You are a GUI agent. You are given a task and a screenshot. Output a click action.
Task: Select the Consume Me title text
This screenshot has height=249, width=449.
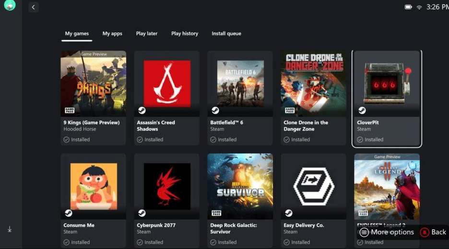(x=79, y=225)
